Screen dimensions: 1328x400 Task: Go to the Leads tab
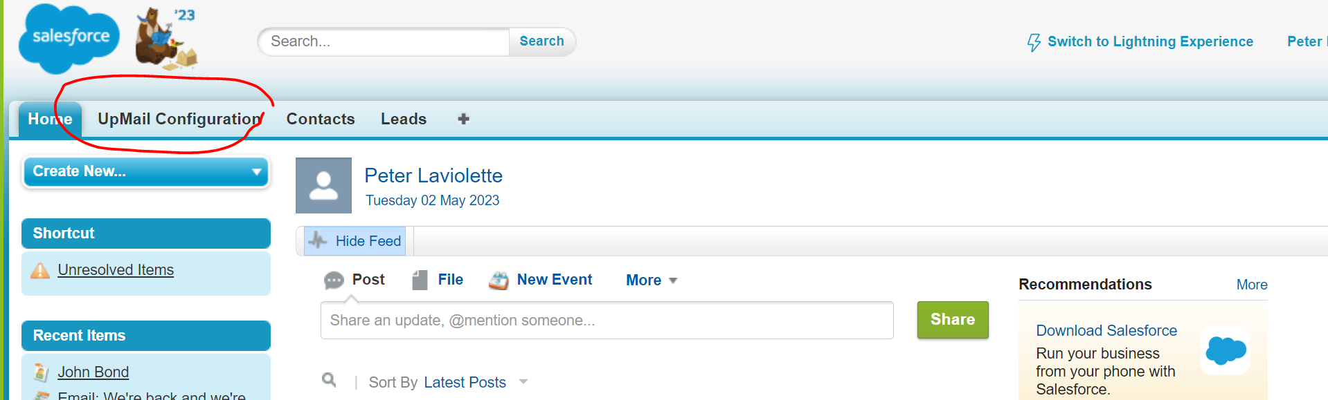[x=404, y=119]
